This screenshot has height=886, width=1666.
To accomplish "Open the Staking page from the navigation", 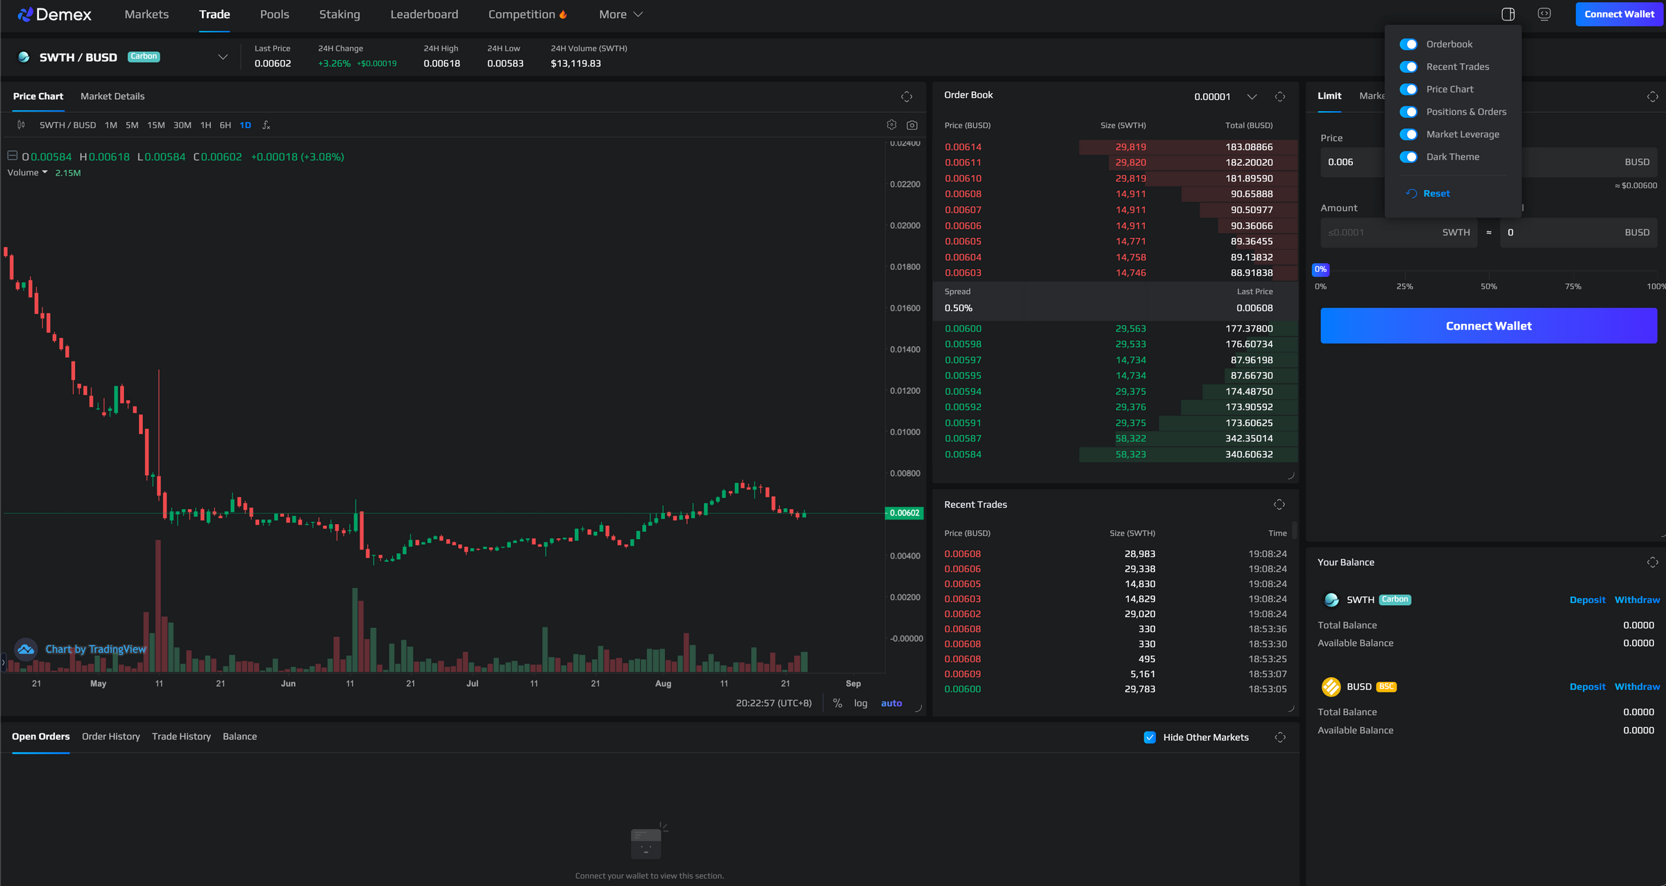I will [339, 14].
